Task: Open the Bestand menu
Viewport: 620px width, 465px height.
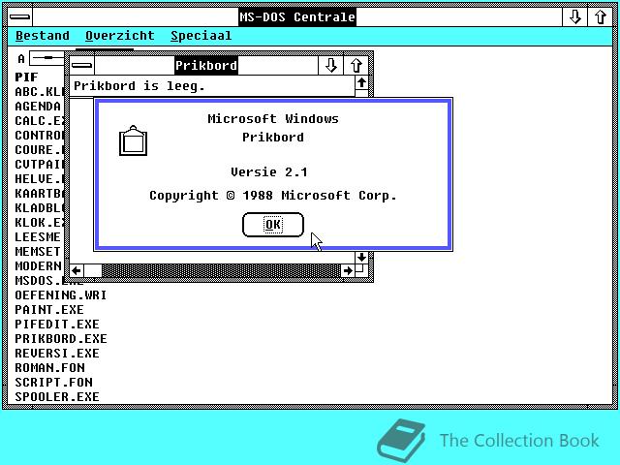Action: coord(43,36)
